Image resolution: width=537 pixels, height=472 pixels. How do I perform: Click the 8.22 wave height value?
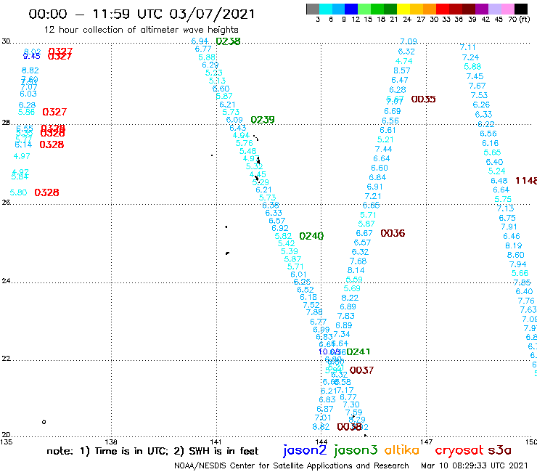350,298
